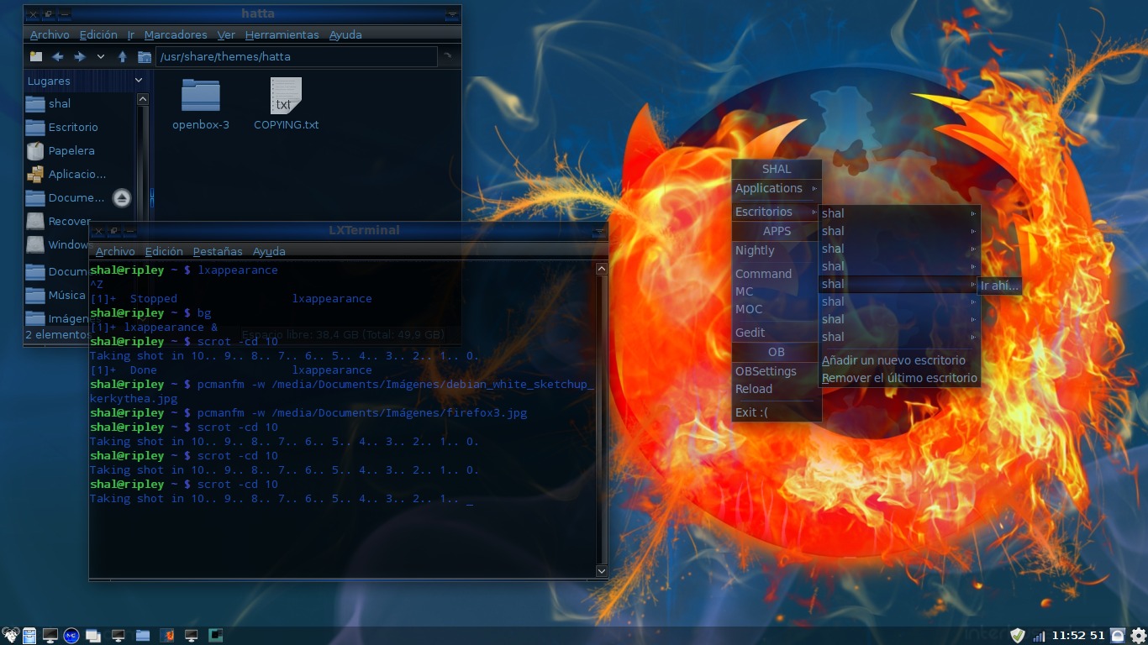Select the COPYING.txt file
Image resolution: width=1148 pixels, height=645 pixels.
tap(286, 106)
